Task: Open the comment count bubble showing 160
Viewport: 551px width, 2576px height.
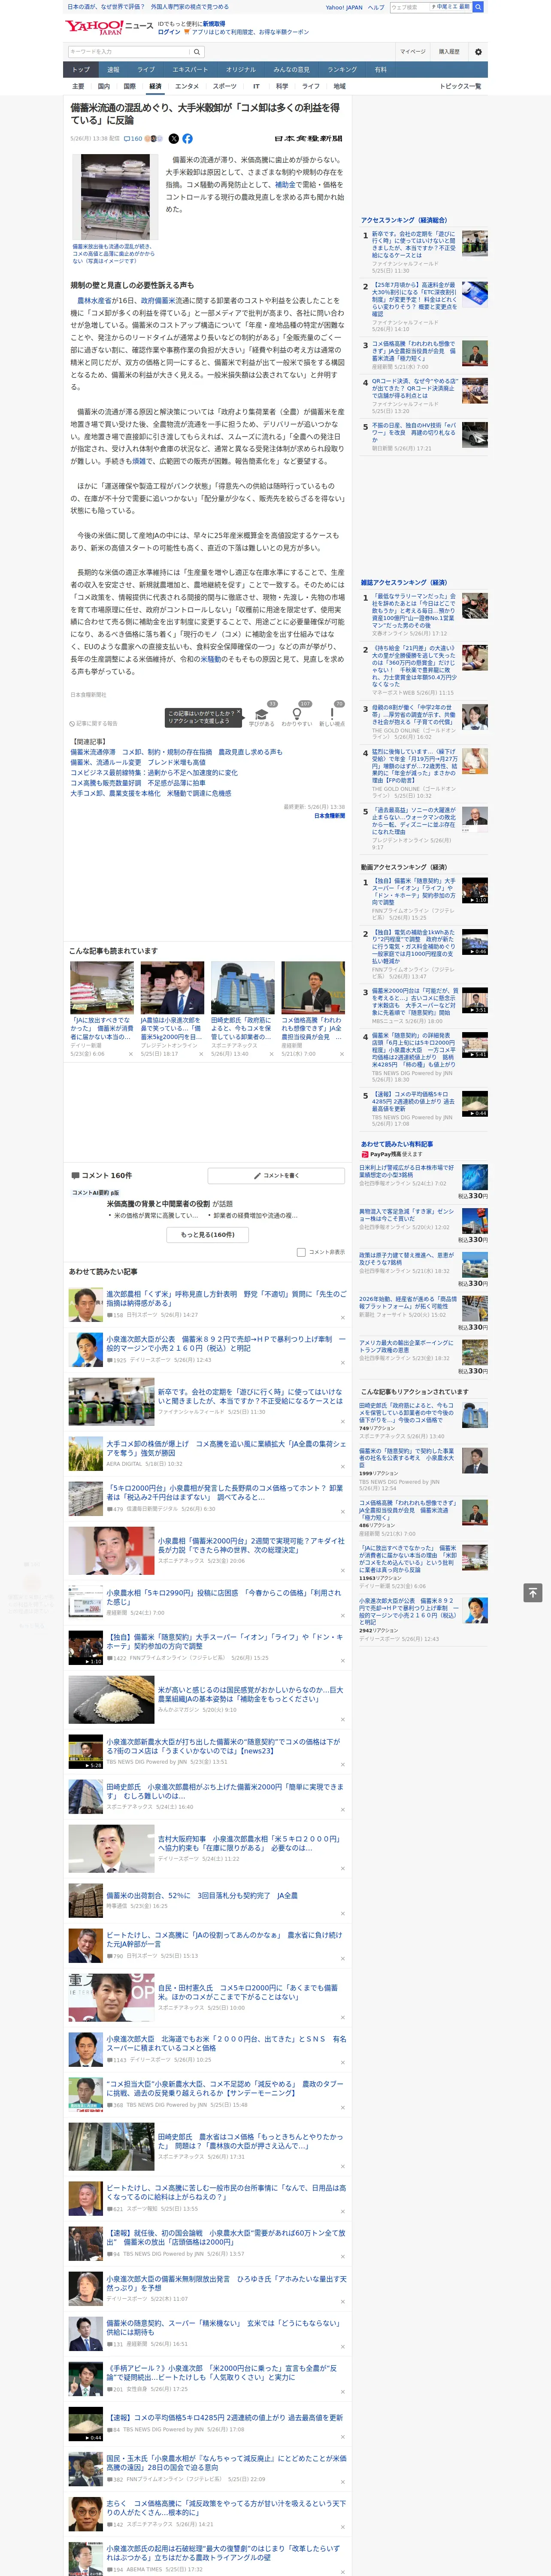Action: pyautogui.click(x=133, y=139)
